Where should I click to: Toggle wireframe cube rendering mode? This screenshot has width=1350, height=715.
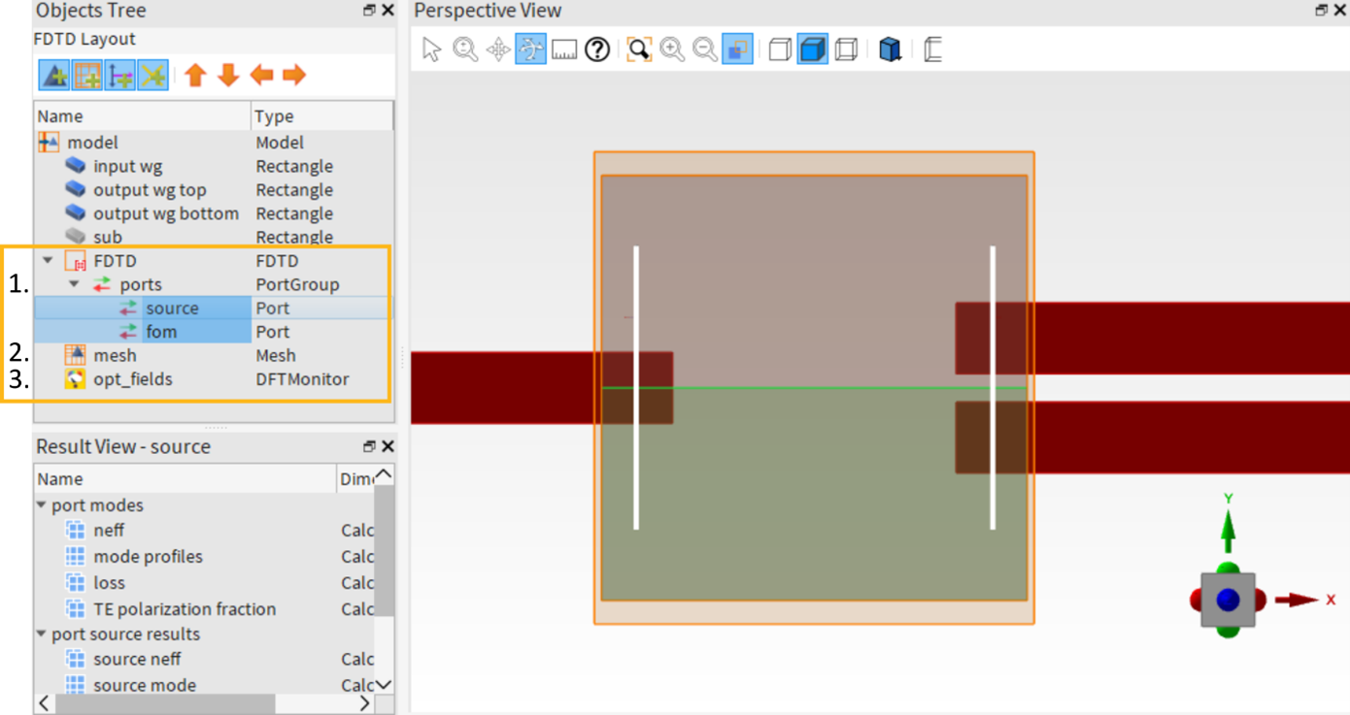tap(846, 49)
